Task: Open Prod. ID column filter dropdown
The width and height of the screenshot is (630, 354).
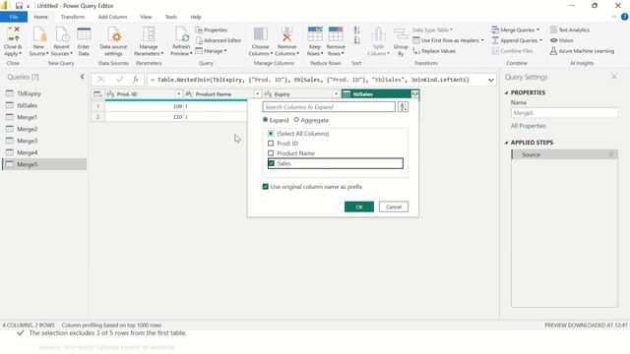Action: pyautogui.click(x=178, y=94)
